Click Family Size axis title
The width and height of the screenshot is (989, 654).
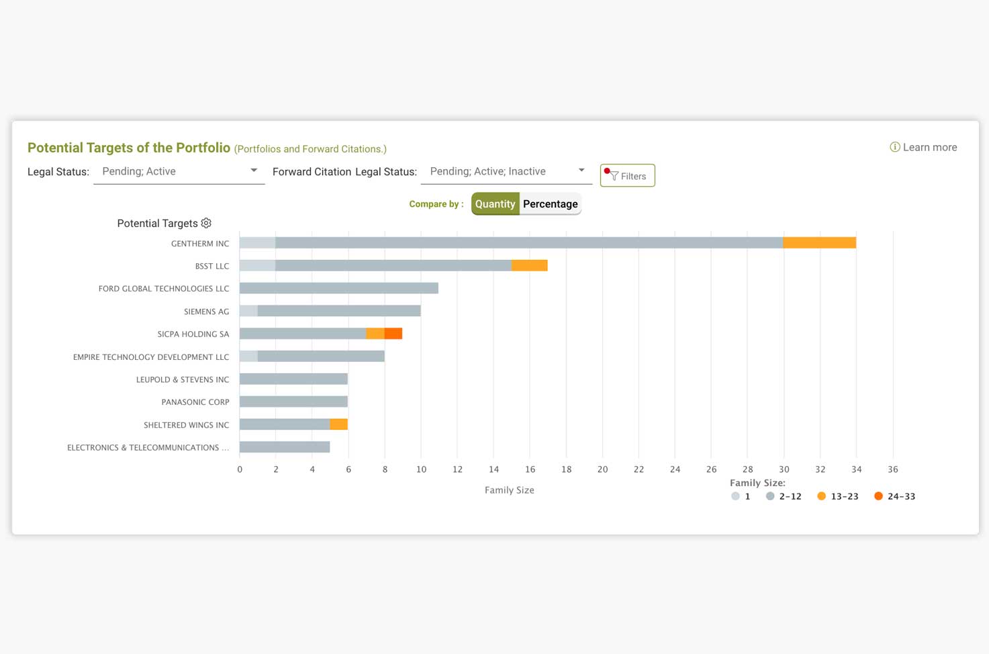pyautogui.click(x=510, y=490)
